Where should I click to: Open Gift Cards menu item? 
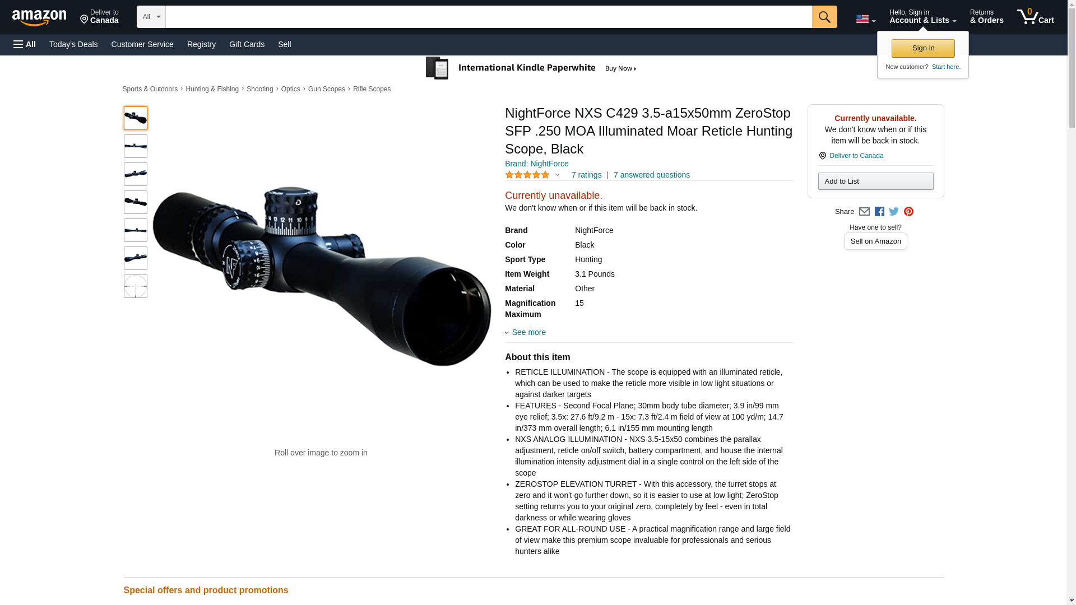click(x=247, y=44)
